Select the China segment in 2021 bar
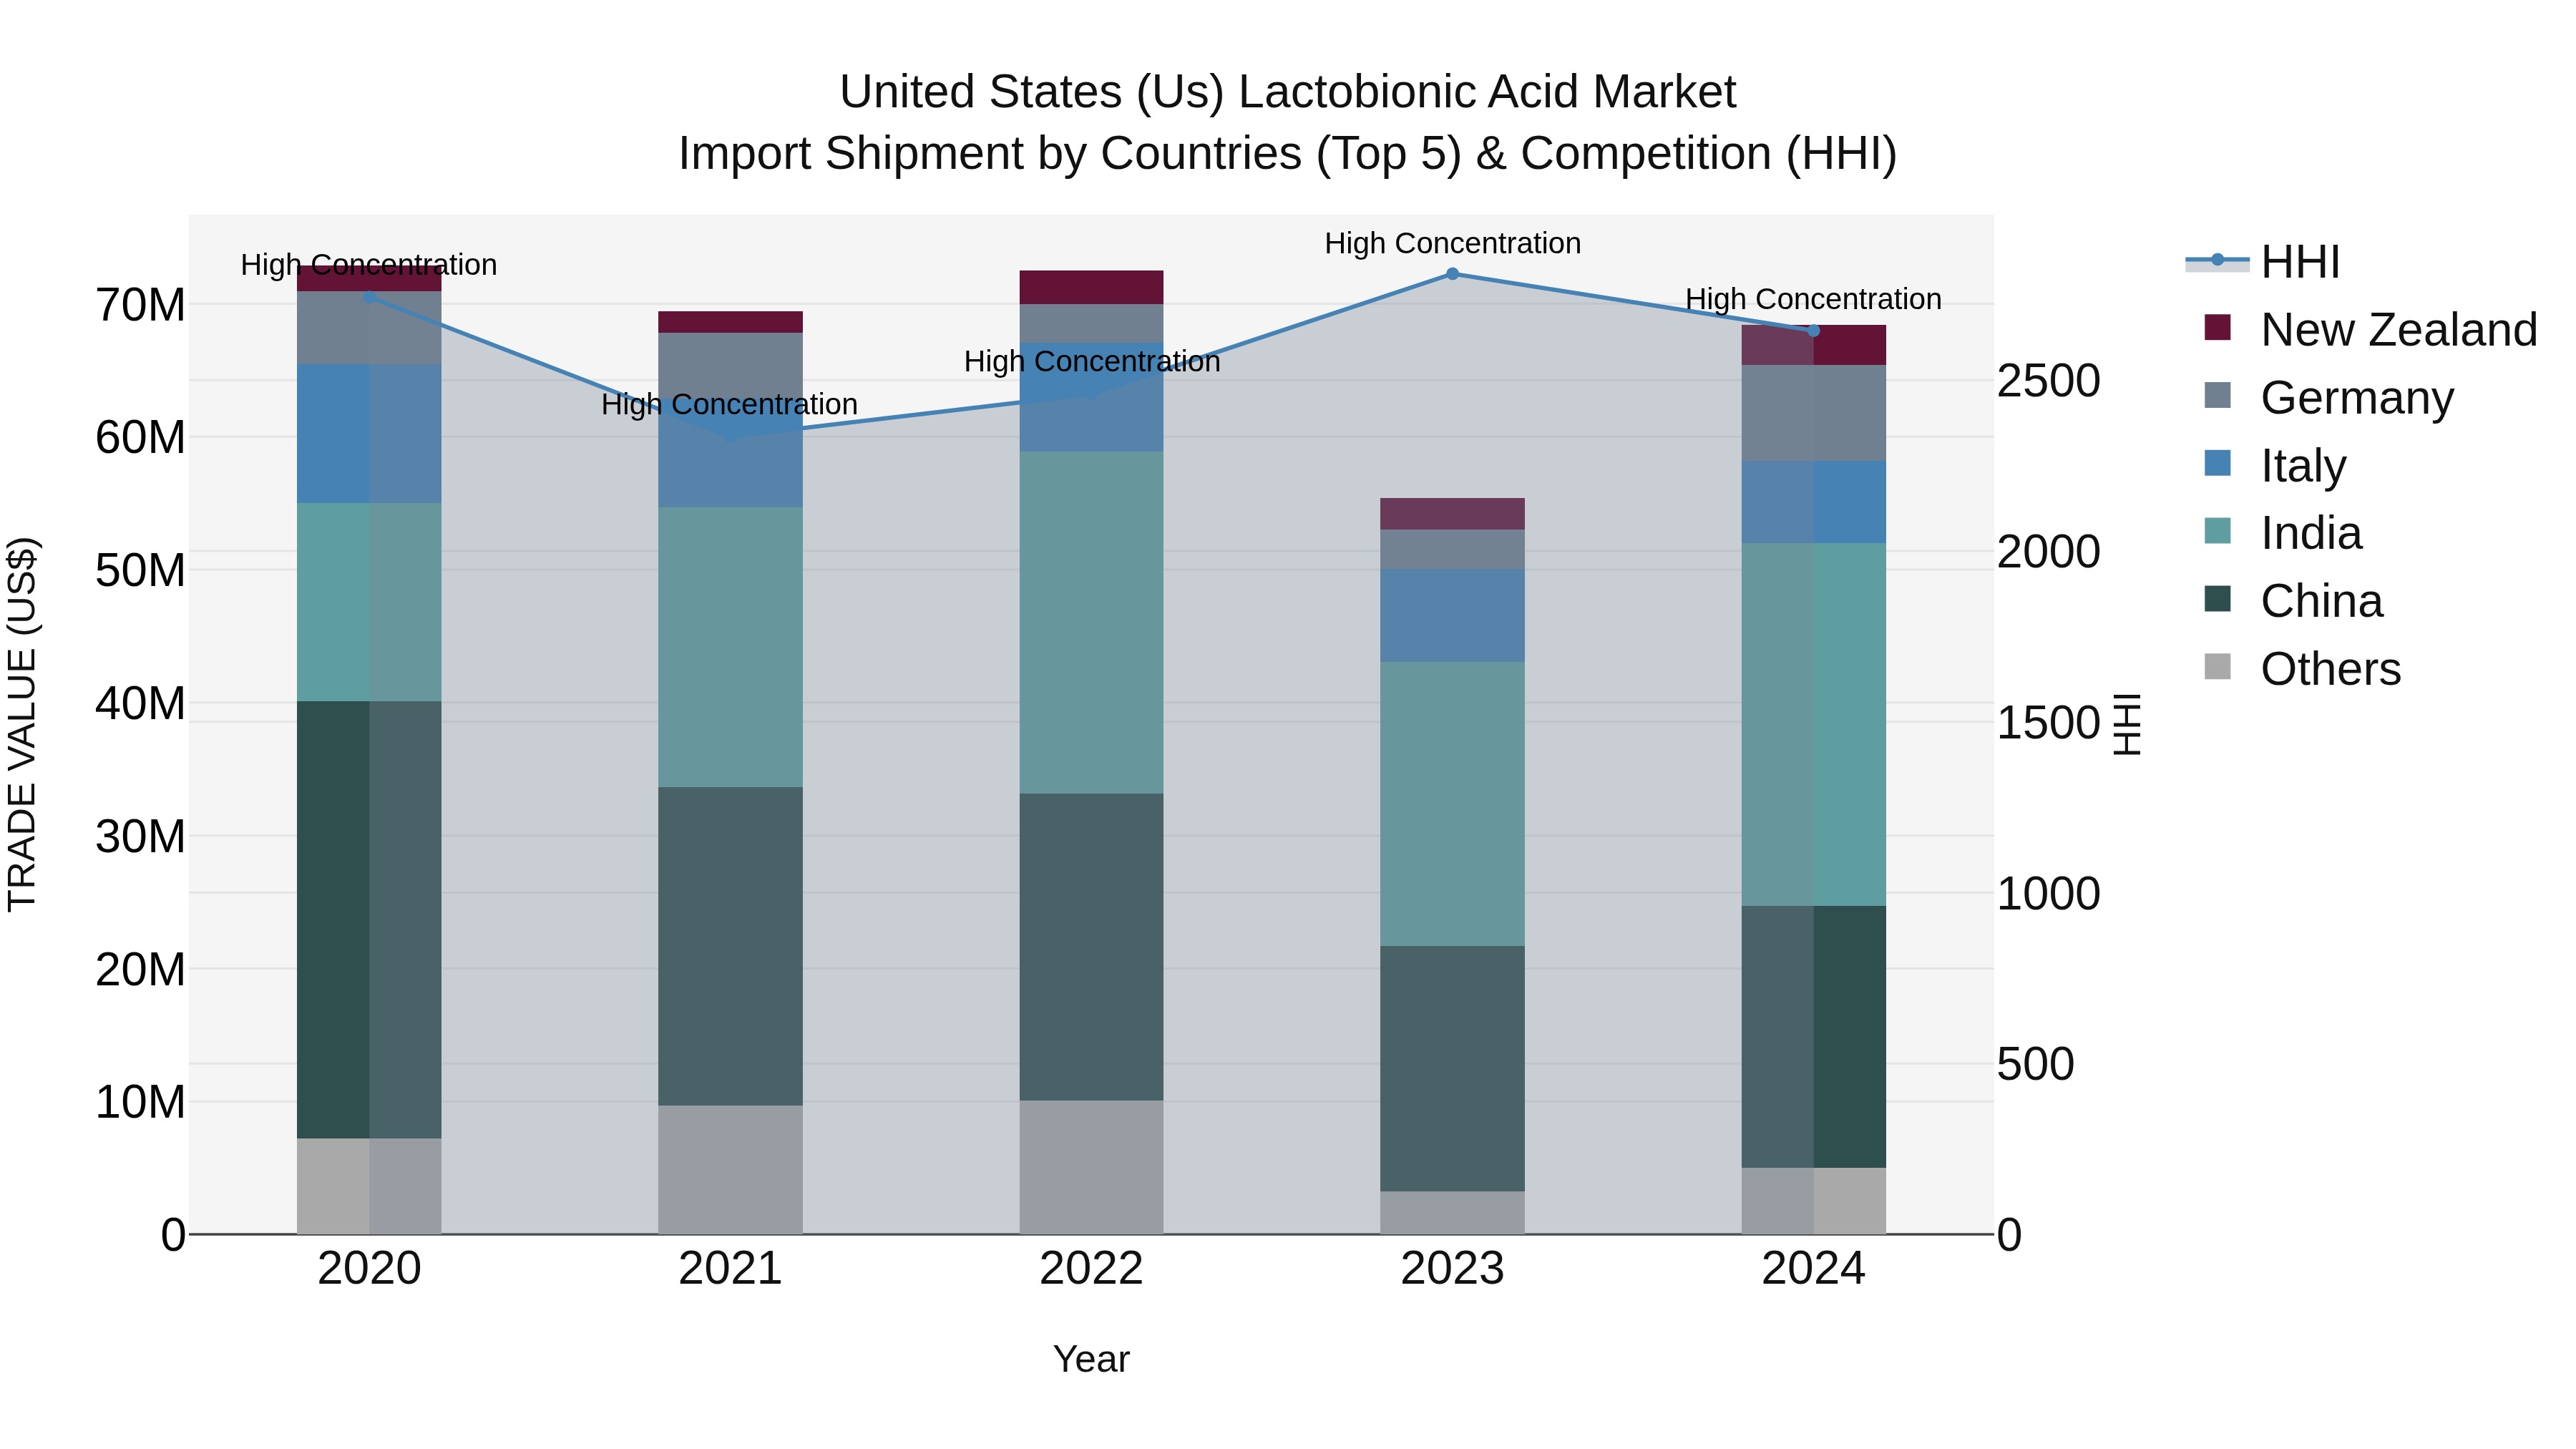The image size is (2576, 1449). 730,946
